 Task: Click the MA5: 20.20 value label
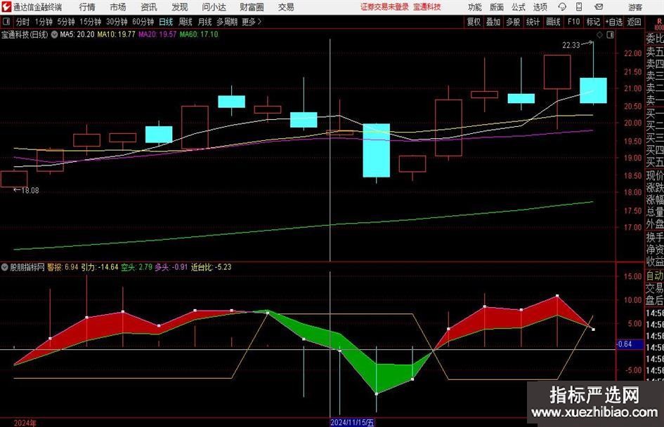[77, 34]
